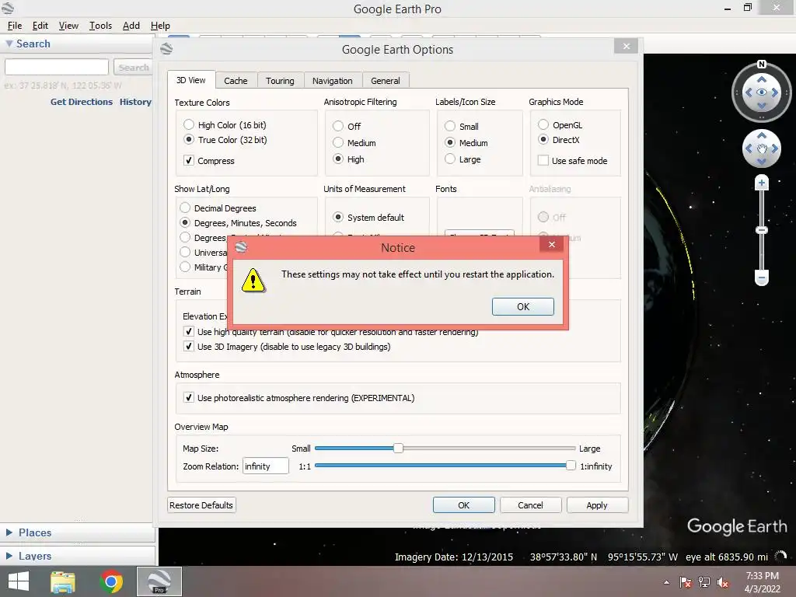This screenshot has width=796, height=597.
Task: Click the Map Size slider handle
Action: point(399,448)
